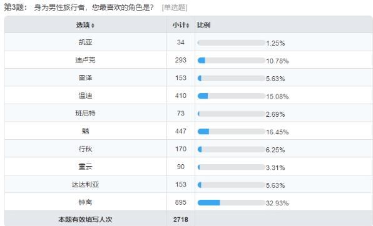Click the 2718 total respondents value
Screen dimensions: 373x226
tap(180, 220)
